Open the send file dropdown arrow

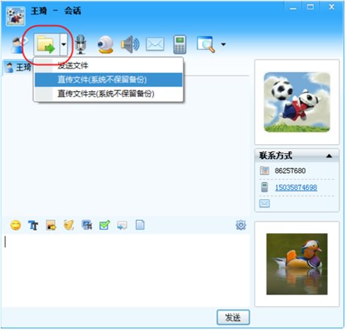[64, 44]
